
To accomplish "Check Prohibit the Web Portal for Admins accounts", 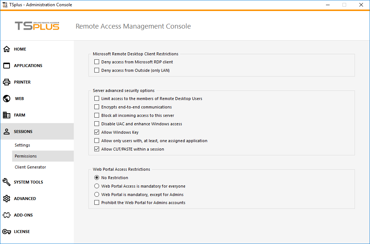I will coord(97,203).
